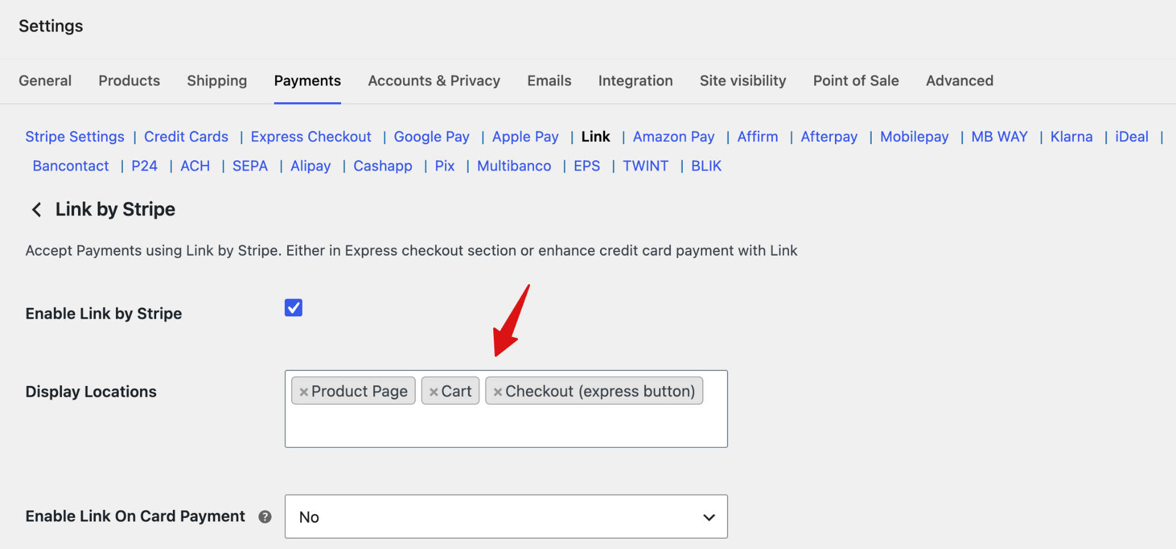The height and width of the screenshot is (549, 1176).
Task: Click the Display Locations label
Action: coord(91,392)
